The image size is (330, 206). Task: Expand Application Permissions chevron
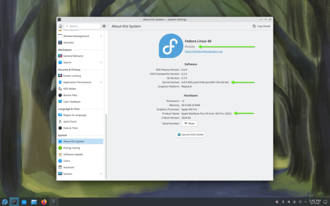coord(101,82)
